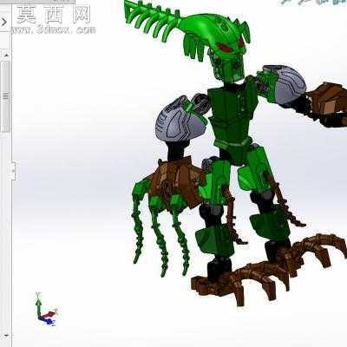Click the left panel scrollbar thumb
Screen dimensions: 347x347
pos(6,96)
